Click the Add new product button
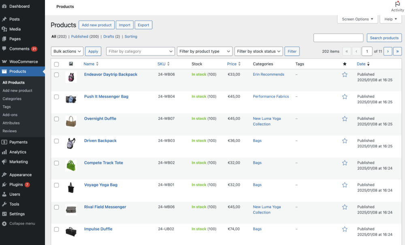Screen dimensions: 405x245 tap(97, 25)
